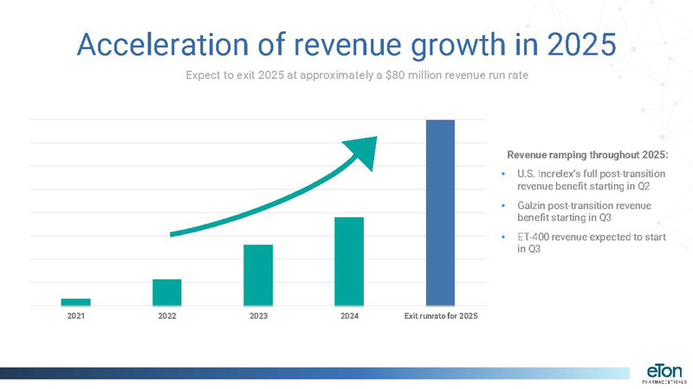The height and width of the screenshot is (389, 693).
Task: Click the 2021 revenue bar
Action: point(75,302)
